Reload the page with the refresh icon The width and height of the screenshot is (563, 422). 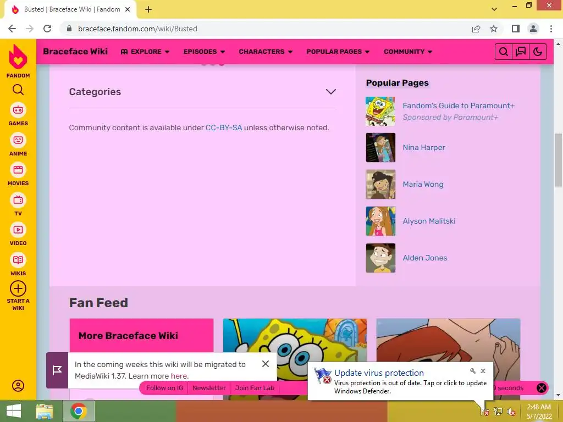click(x=47, y=29)
